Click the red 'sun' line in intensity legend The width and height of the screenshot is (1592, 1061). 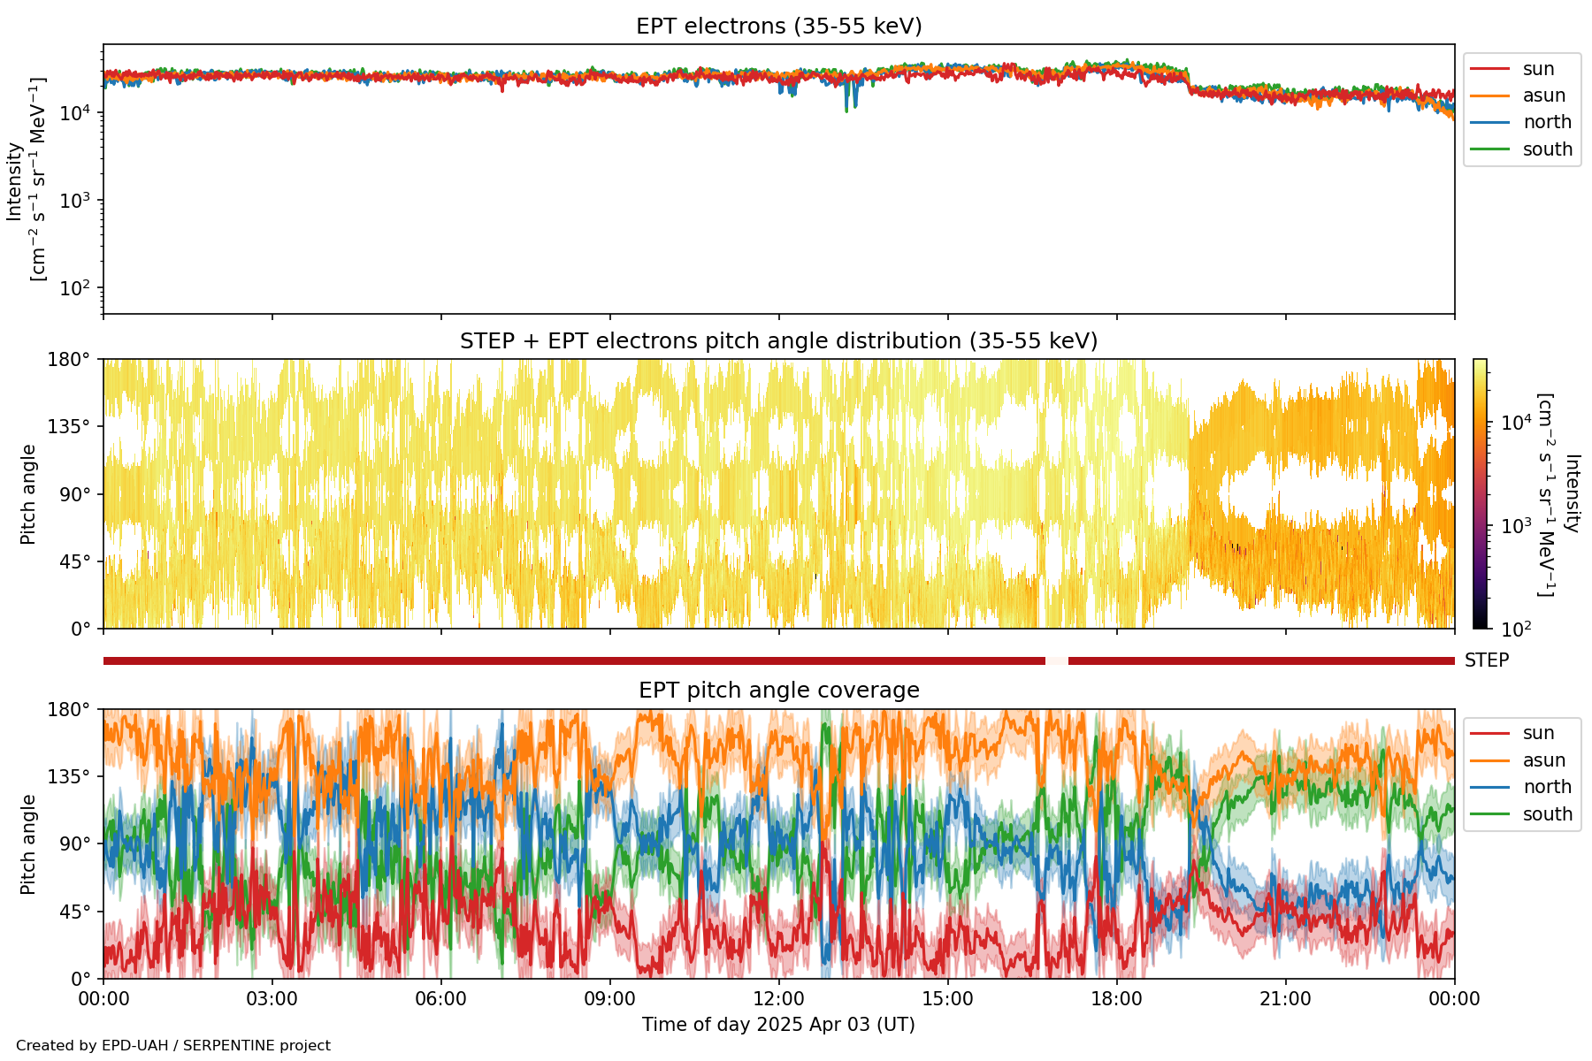pyautogui.click(x=1490, y=69)
